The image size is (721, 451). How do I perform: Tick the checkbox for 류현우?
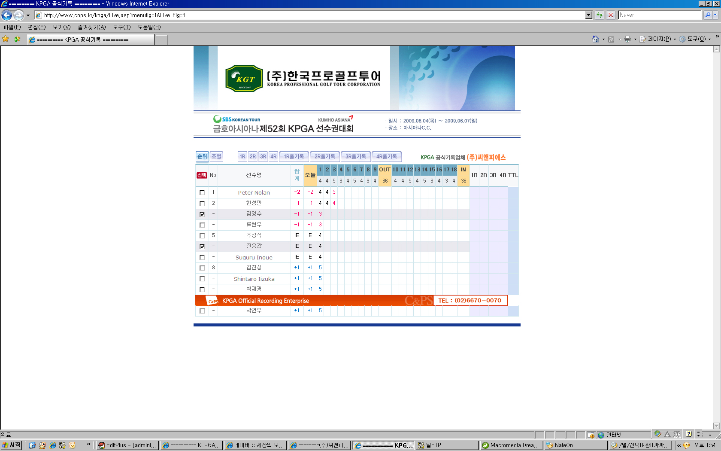pyautogui.click(x=202, y=225)
